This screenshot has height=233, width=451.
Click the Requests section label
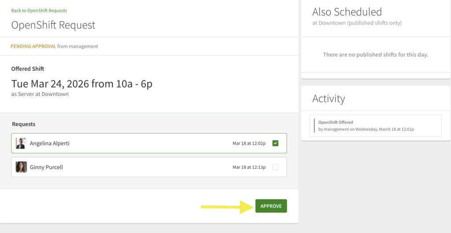pos(24,124)
